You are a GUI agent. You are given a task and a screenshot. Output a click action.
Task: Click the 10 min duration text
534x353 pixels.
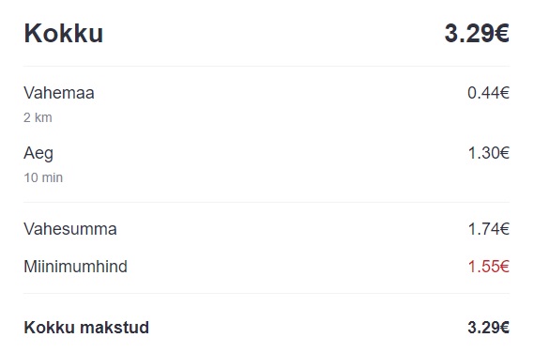pyautogui.click(x=43, y=177)
